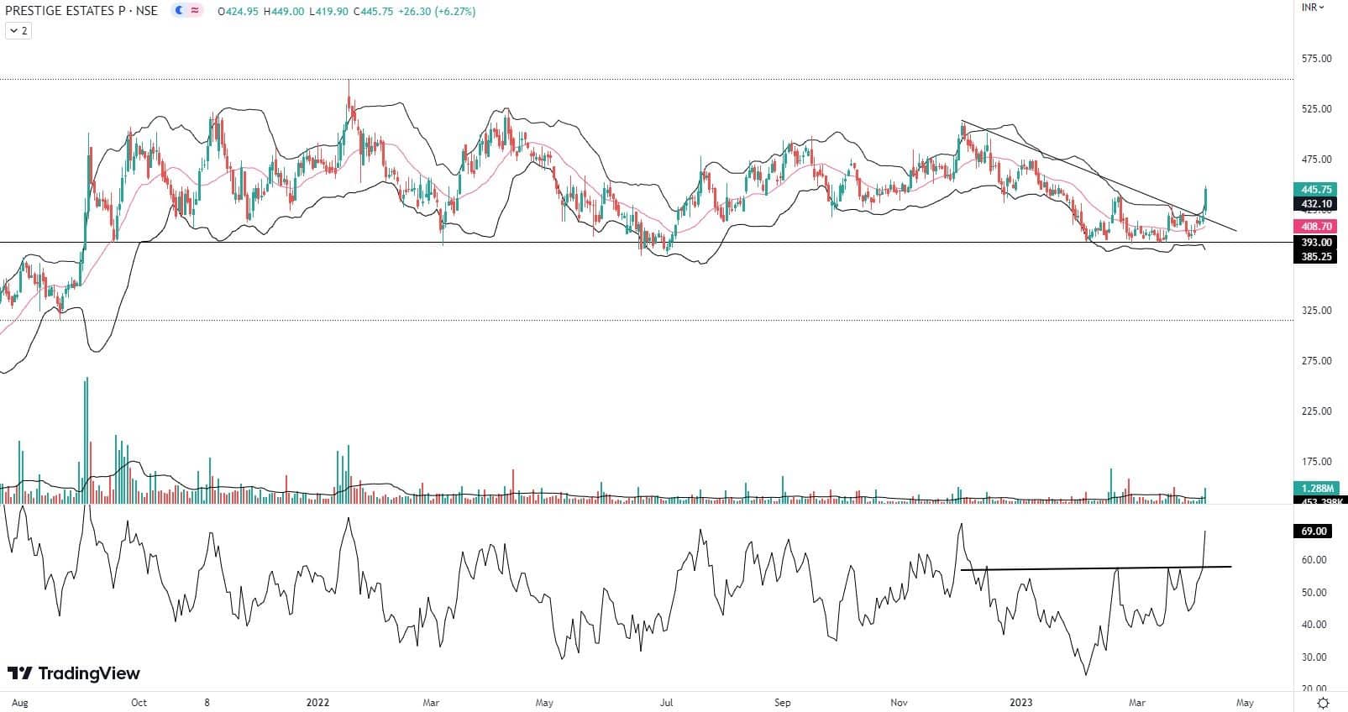Click the TradingView logo
The height and width of the screenshot is (712, 1348).
[74, 673]
